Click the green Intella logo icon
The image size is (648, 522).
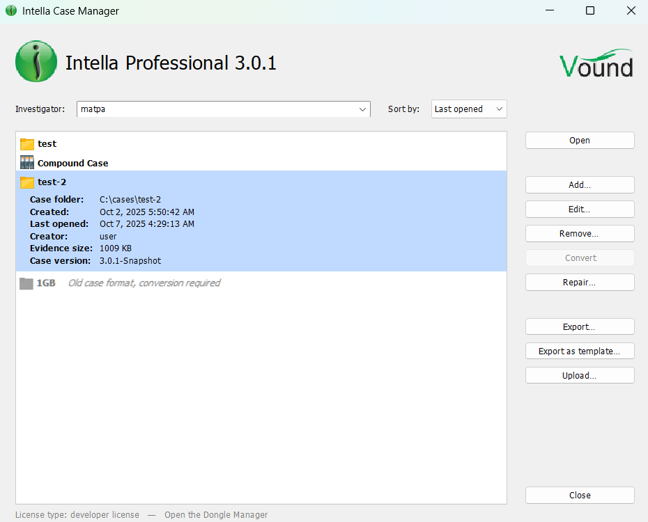click(36, 62)
